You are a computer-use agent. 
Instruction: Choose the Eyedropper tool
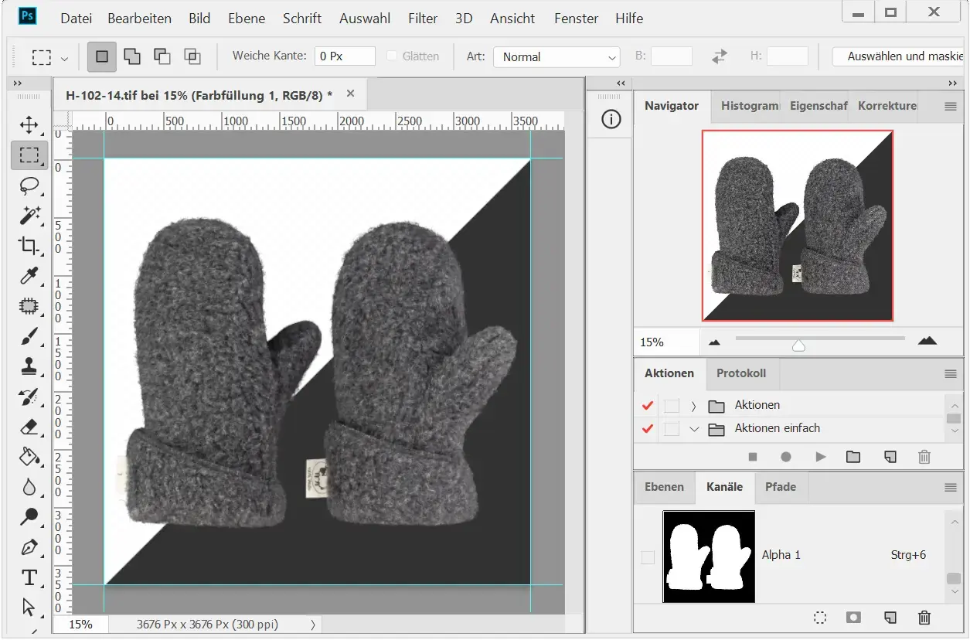pos(29,276)
